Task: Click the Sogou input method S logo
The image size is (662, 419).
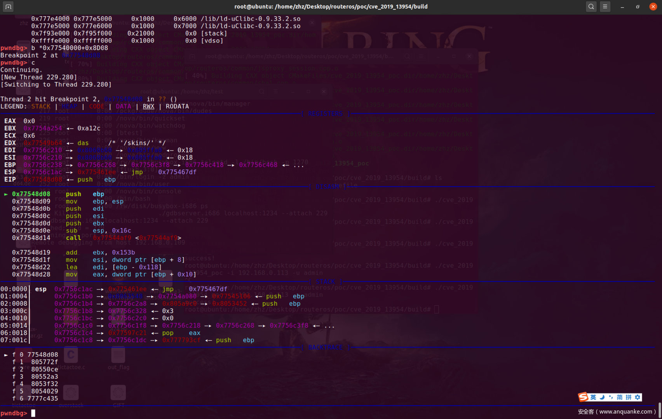Action: pyautogui.click(x=583, y=397)
